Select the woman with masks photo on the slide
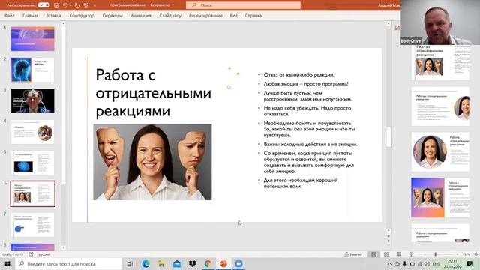 coord(152,162)
